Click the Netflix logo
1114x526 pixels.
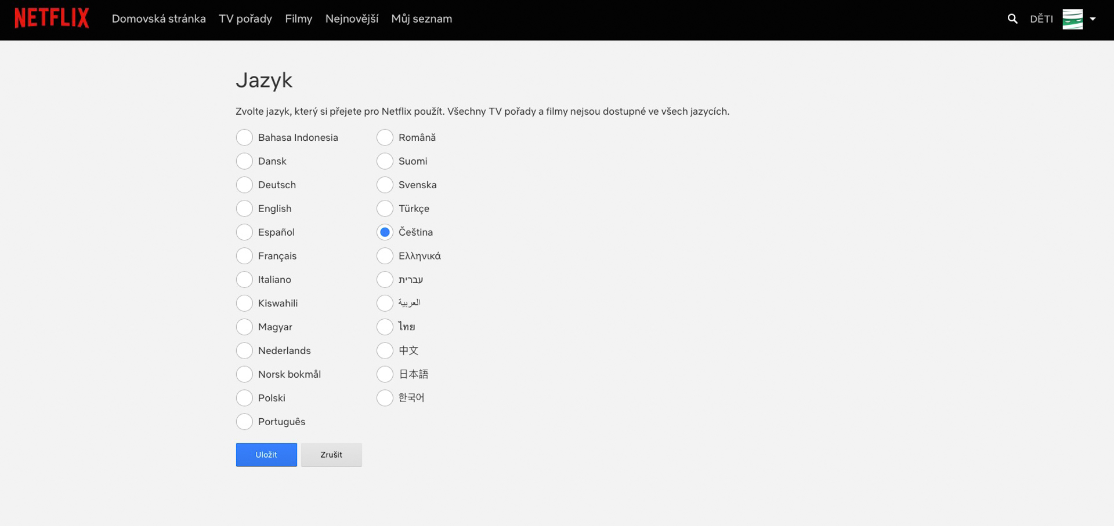(x=52, y=19)
